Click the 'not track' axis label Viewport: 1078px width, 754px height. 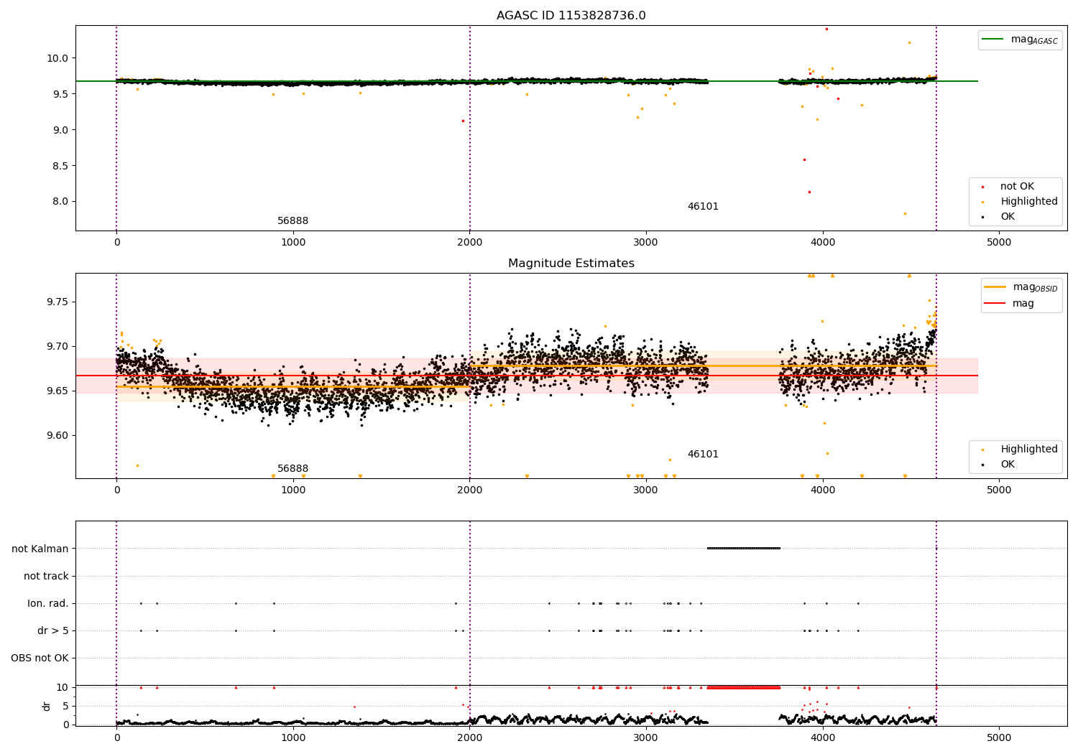46,576
